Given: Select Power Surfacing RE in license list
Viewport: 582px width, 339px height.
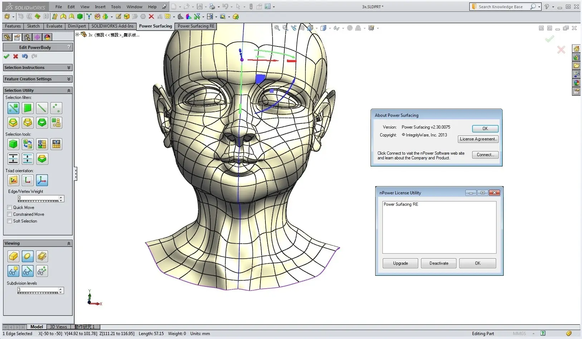Looking at the screenshot, I should pos(401,204).
